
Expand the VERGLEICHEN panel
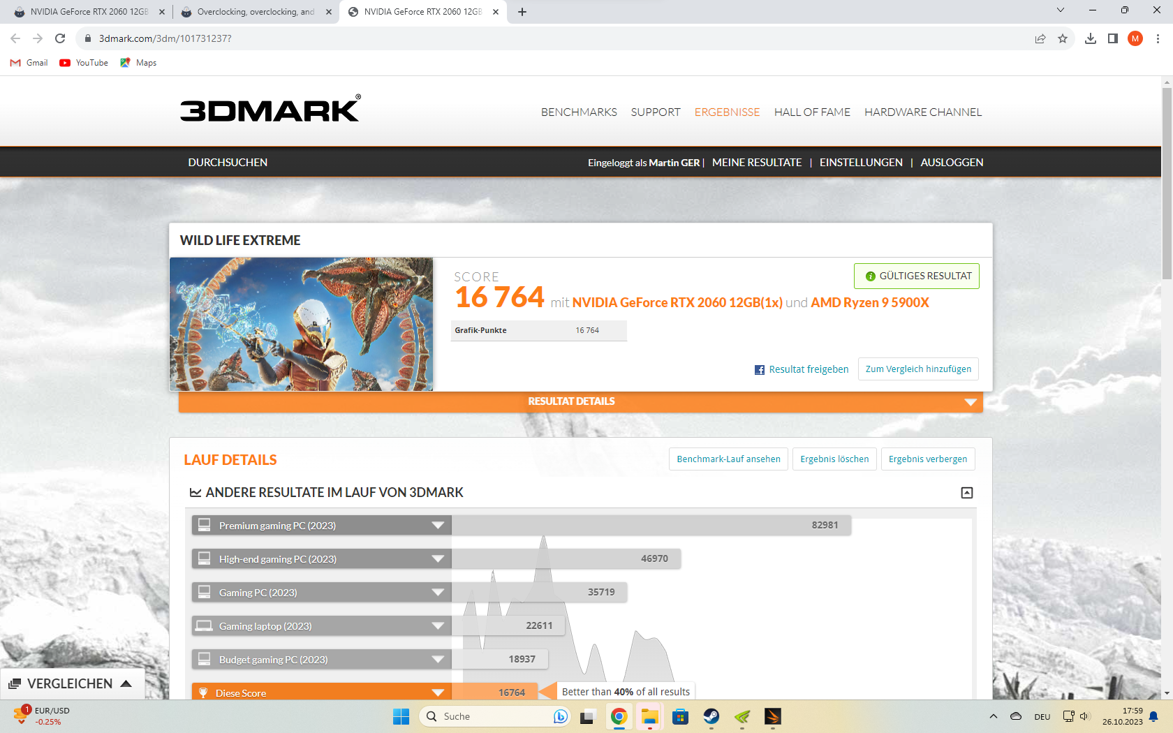[71, 683]
